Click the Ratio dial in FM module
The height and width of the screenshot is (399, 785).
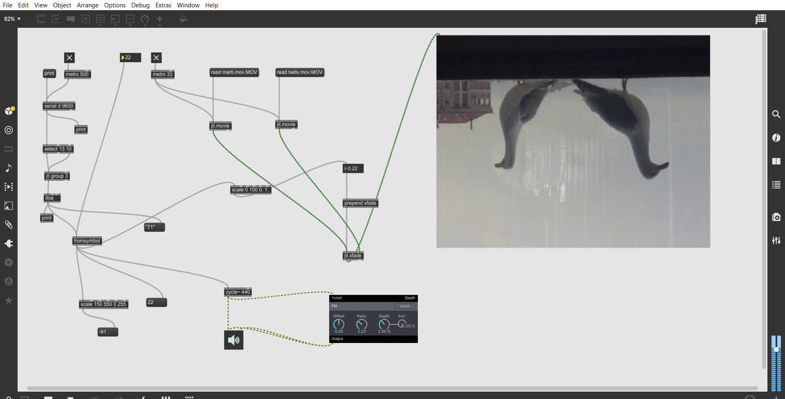tap(361, 324)
